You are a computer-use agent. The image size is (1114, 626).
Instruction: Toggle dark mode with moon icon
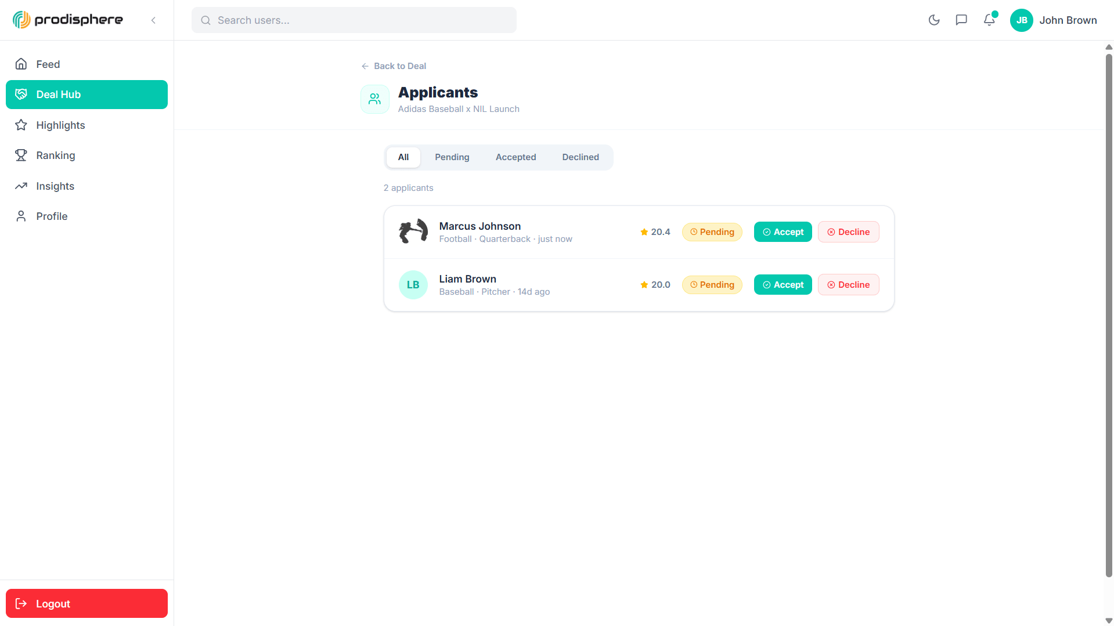pos(935,20)
